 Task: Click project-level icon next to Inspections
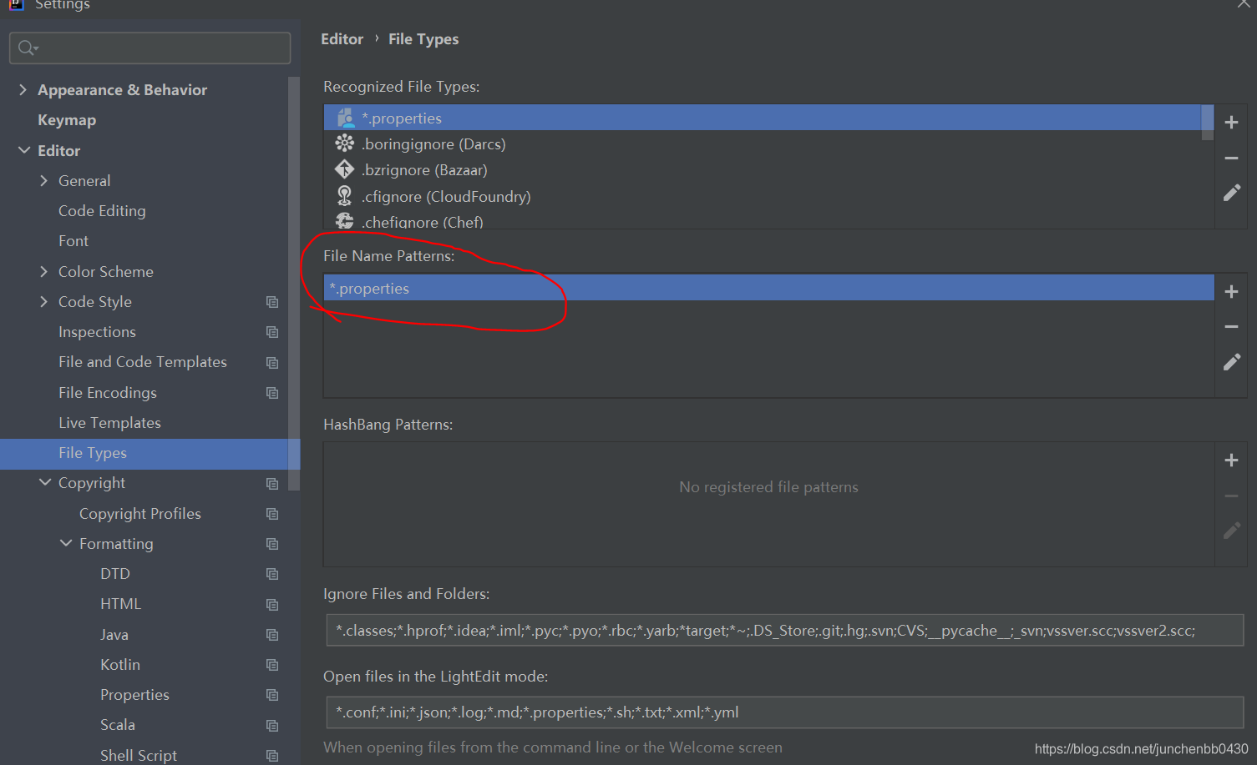[x=272, y=332]
